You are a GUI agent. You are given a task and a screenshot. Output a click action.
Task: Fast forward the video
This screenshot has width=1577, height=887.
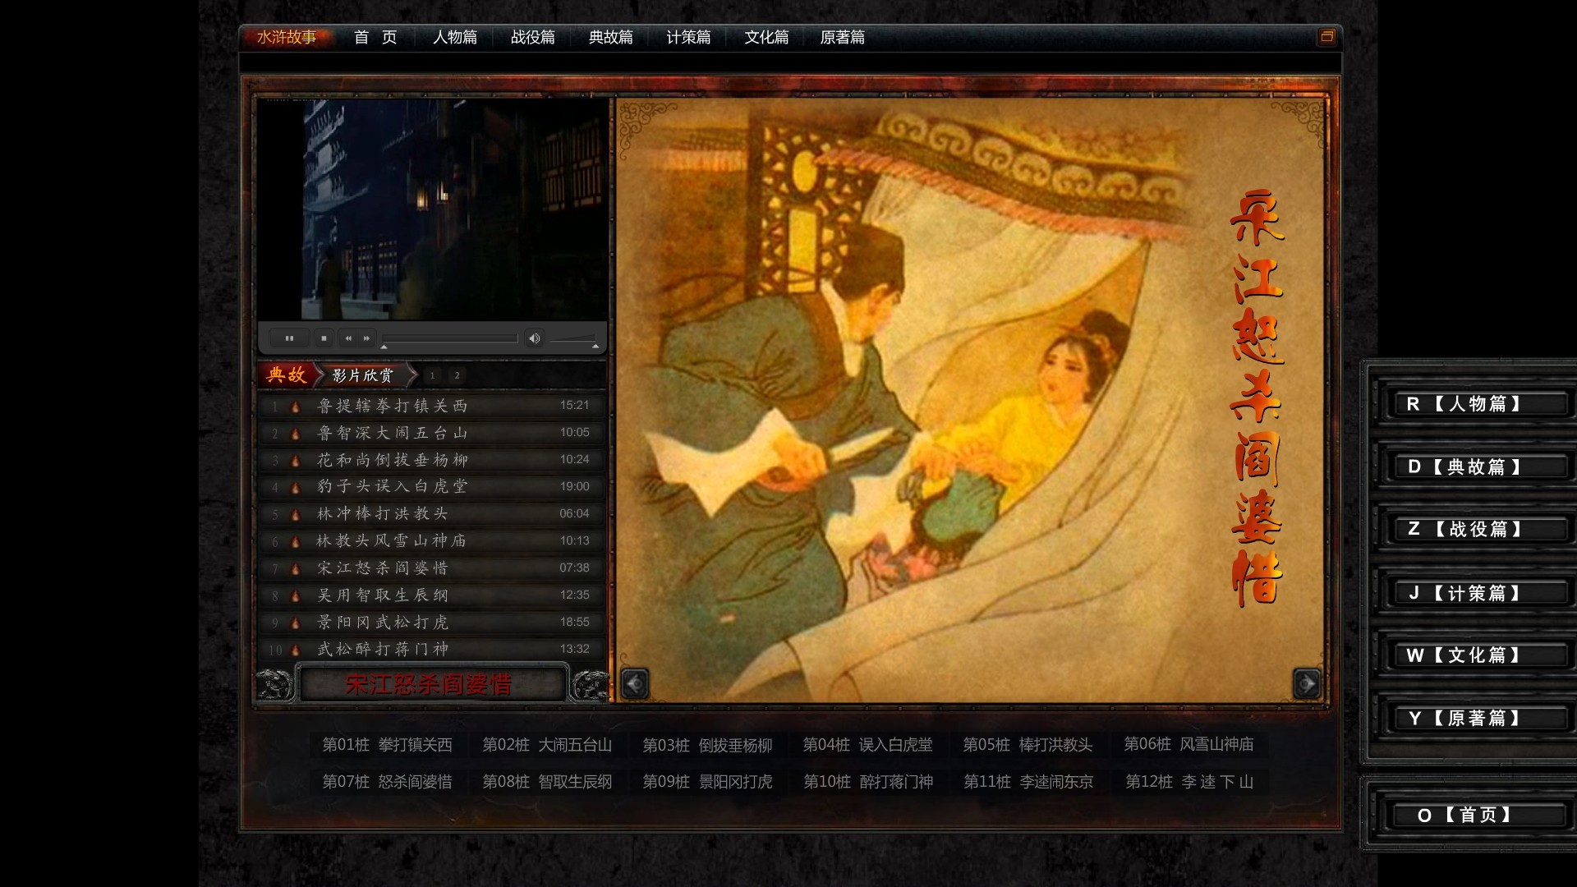point(366,338)
